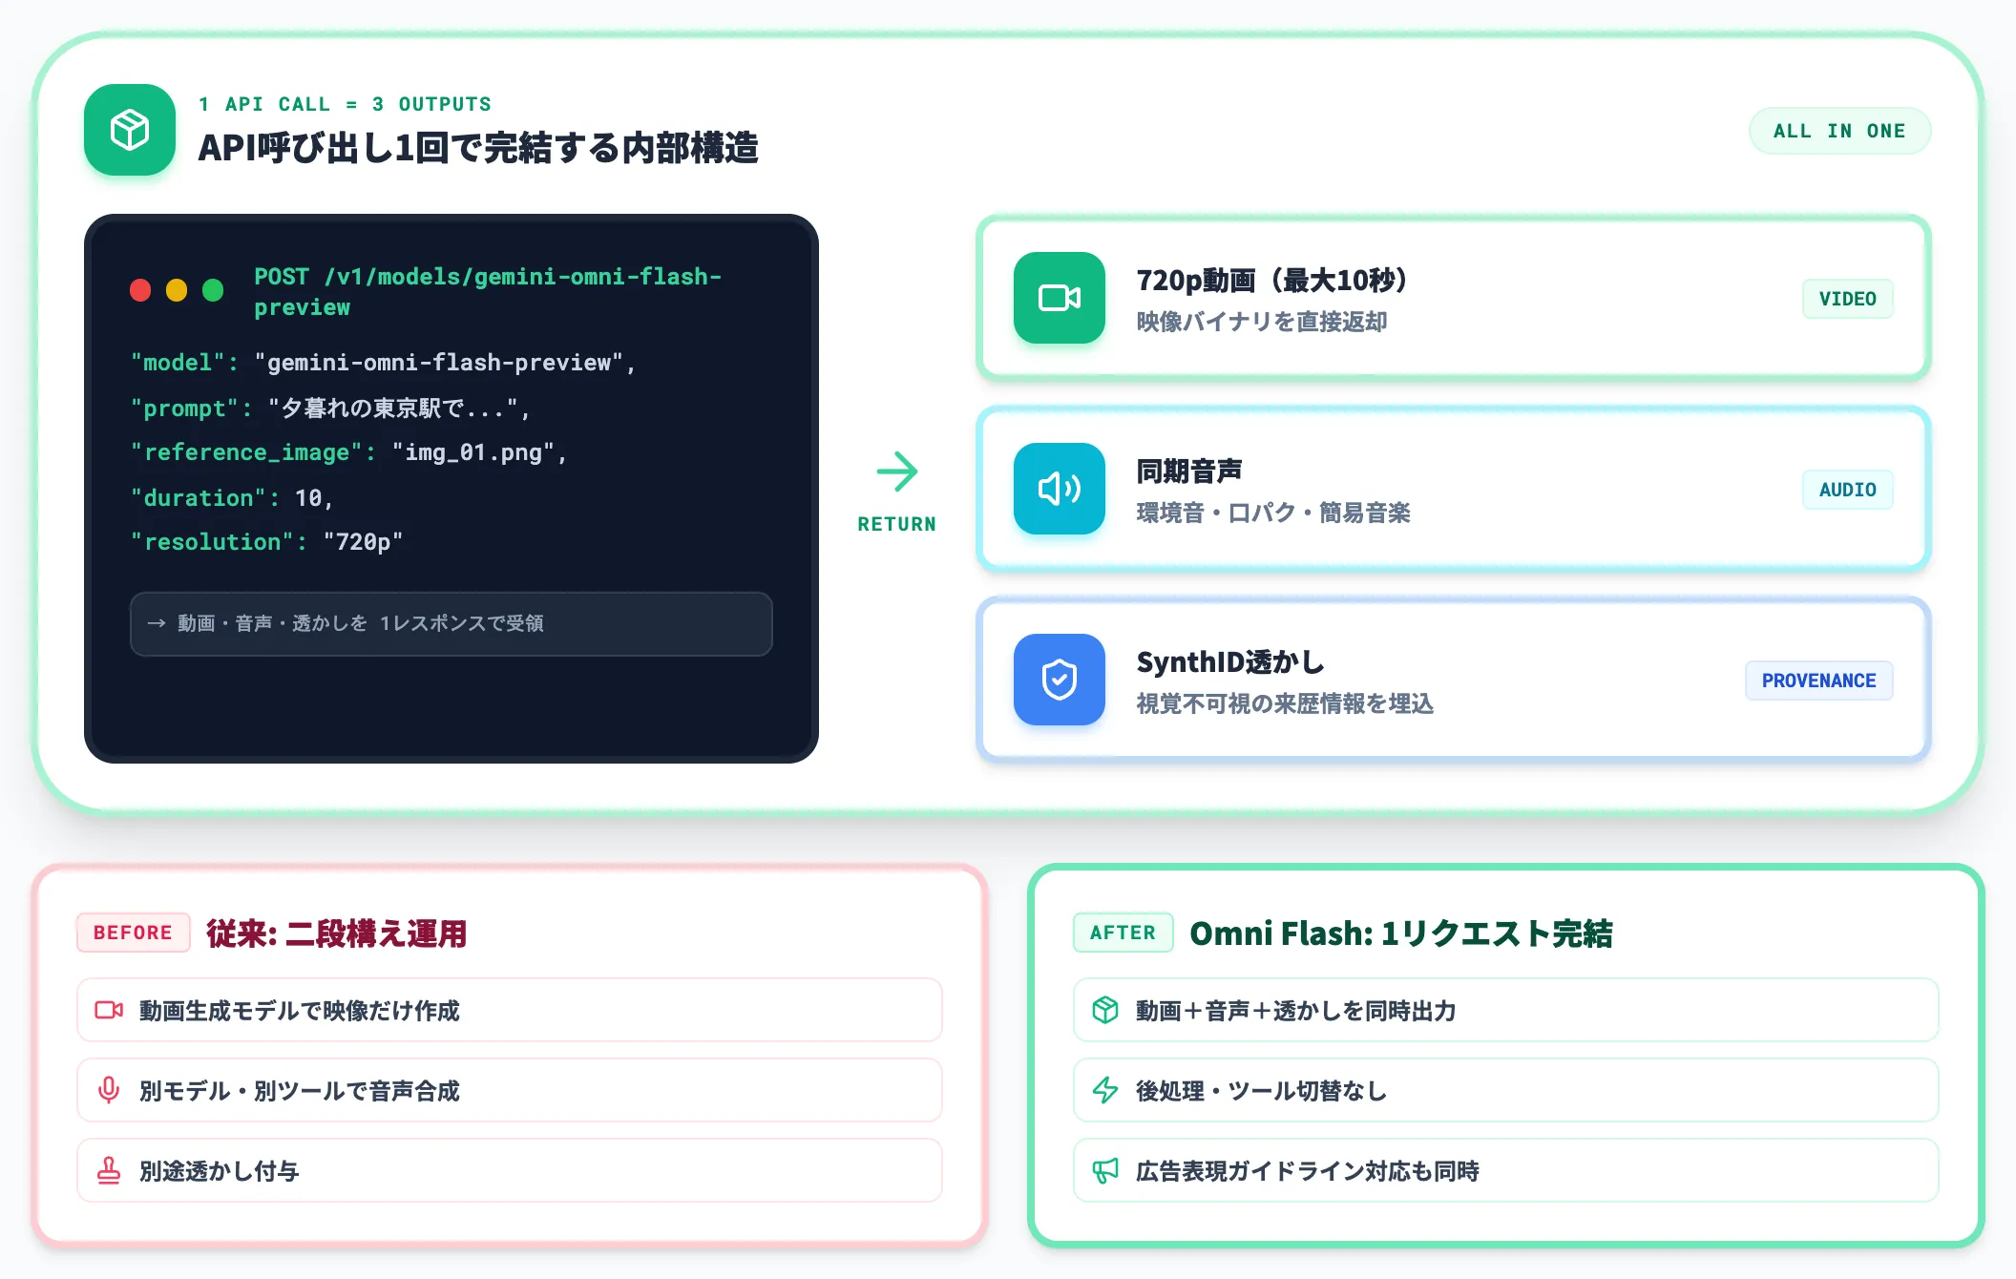Image resolution: width=2016 pixels, height=1279 pixels.
Task: Click the megaphone icon in 広告表現ガイドライン row
Action: 1105,1170
